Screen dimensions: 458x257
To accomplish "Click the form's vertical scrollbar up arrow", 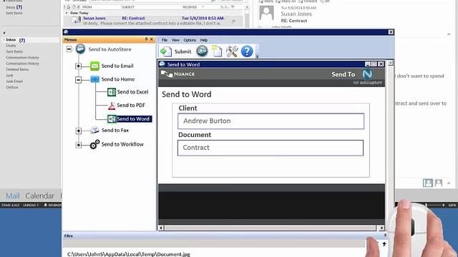I will tap(391, 63).
